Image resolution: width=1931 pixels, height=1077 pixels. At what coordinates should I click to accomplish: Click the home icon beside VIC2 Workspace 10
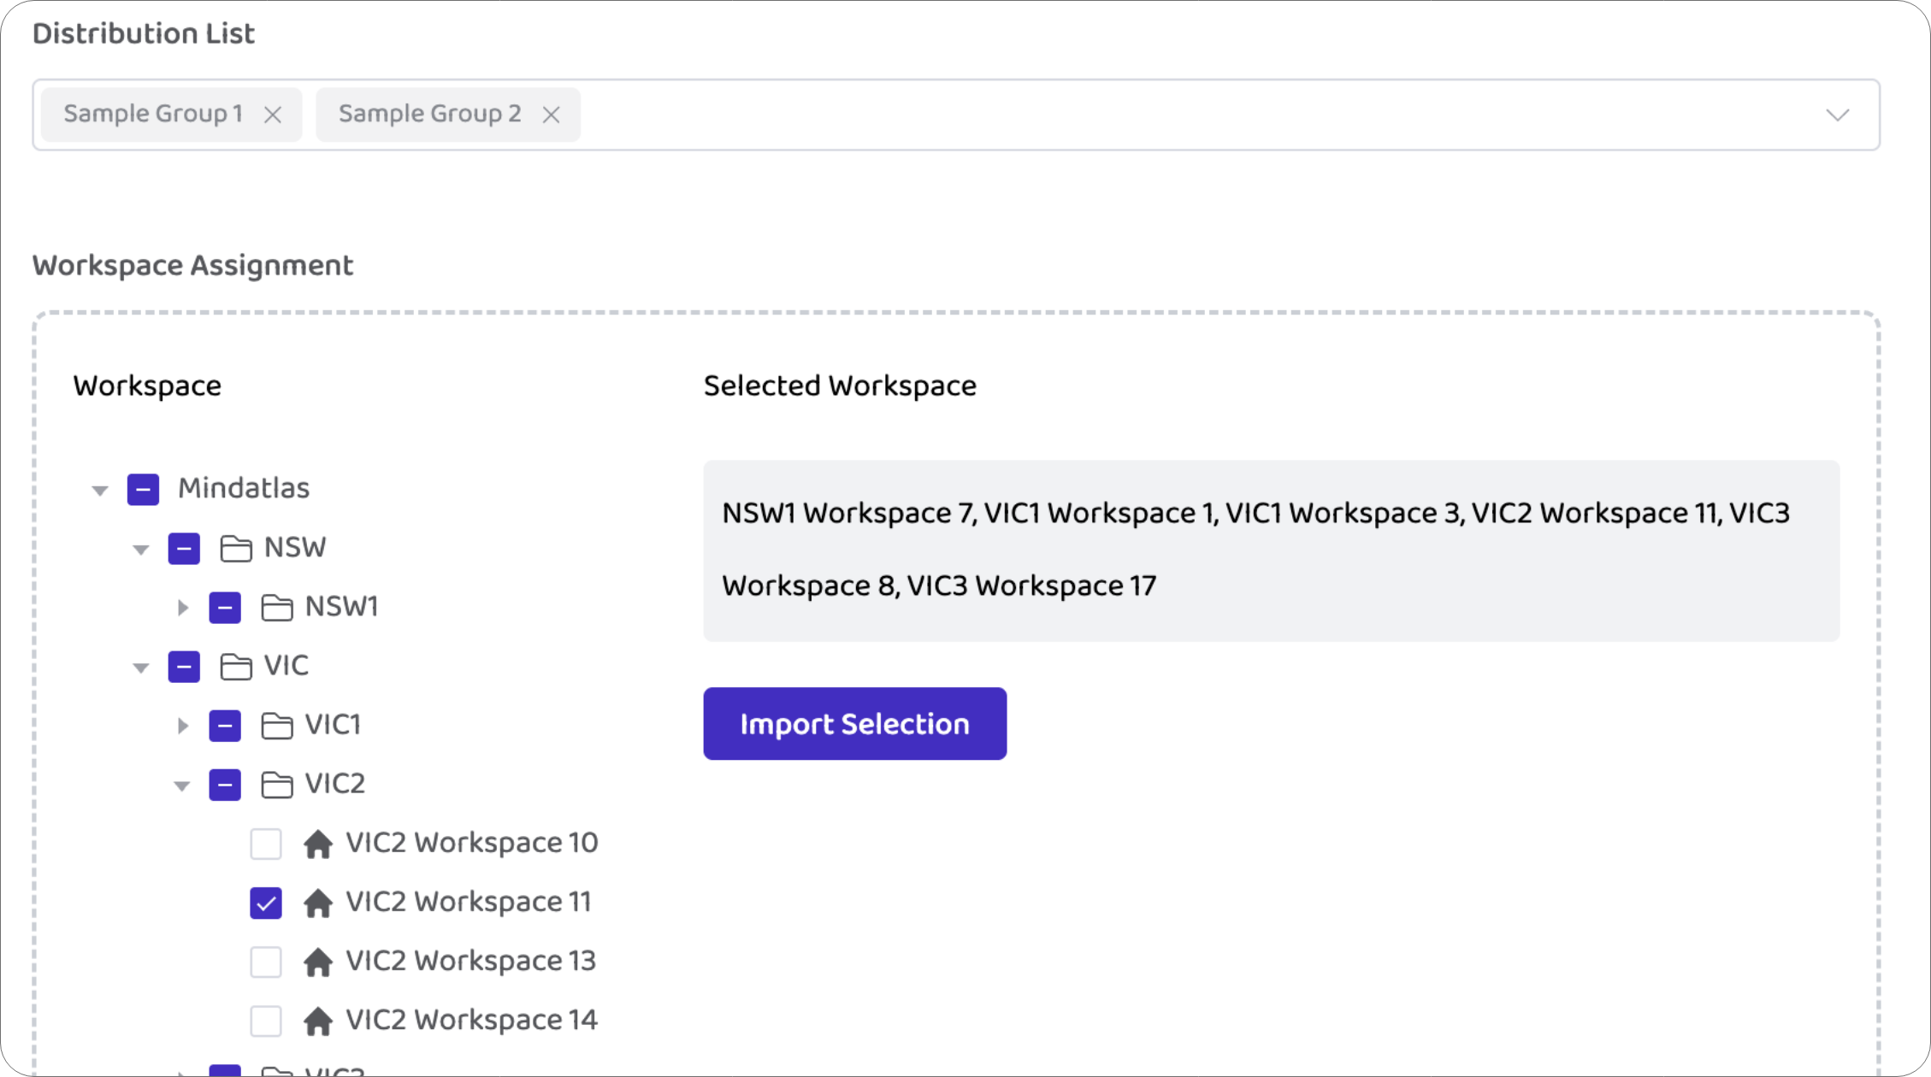click(x=318, y=844)
